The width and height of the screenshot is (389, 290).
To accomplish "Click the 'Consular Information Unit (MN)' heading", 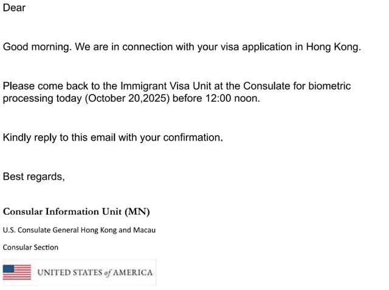I will pos(77,212).
